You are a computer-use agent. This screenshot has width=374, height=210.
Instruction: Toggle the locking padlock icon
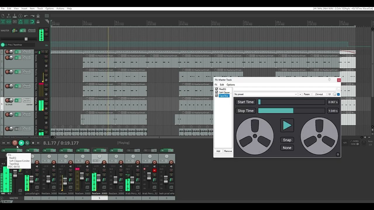[x=38, y=22]
